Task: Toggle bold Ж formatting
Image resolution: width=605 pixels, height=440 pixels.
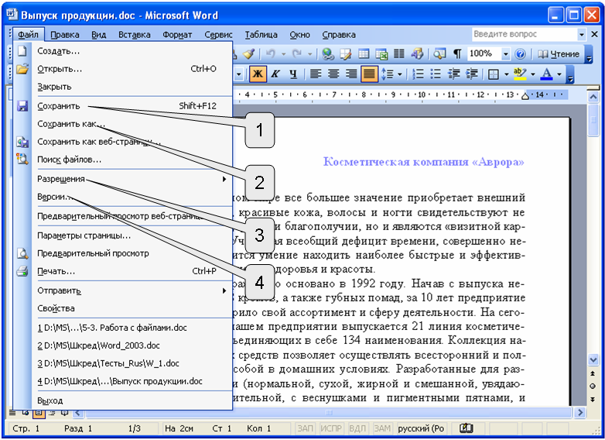Action: (258, 74)
